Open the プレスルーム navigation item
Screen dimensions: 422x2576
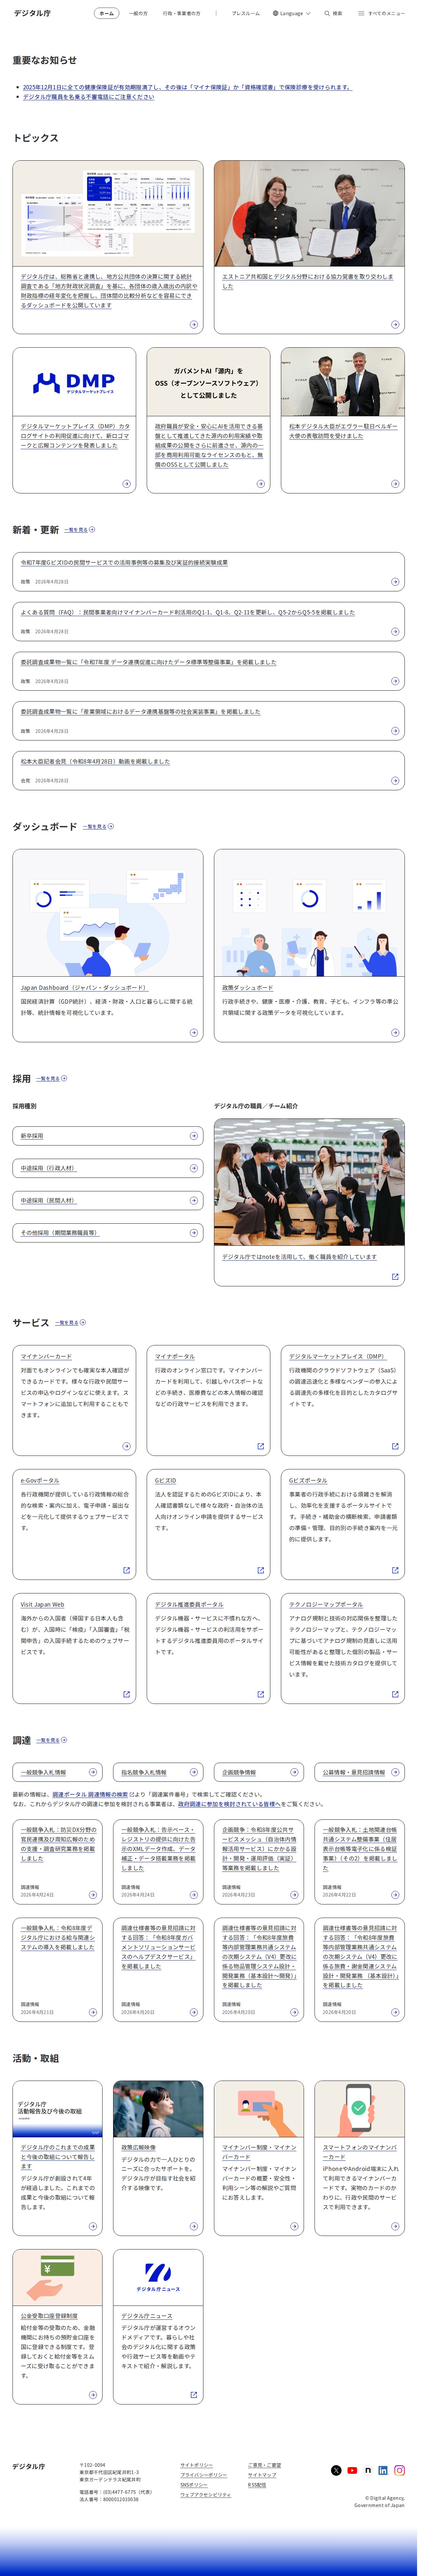[x=246, y=13]
